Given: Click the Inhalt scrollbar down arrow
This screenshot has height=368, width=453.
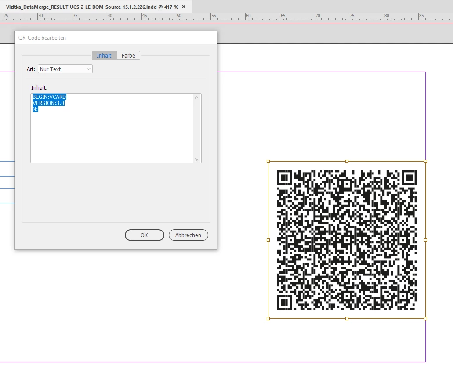Looking at the screenshot, I should [197, 159].
